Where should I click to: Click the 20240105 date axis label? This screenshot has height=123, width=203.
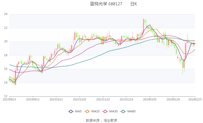click(x=150, y=99)
